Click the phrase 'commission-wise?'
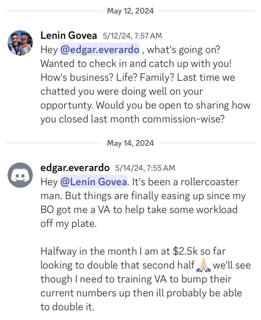Screen dimensions: 261x320 pyautogui.click(x=183, y=119)
